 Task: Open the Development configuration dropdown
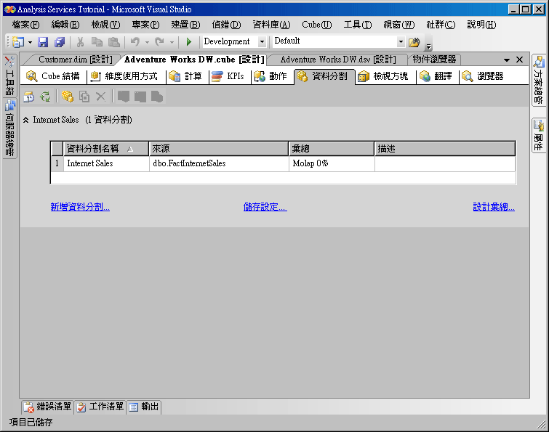coord(262,42)
